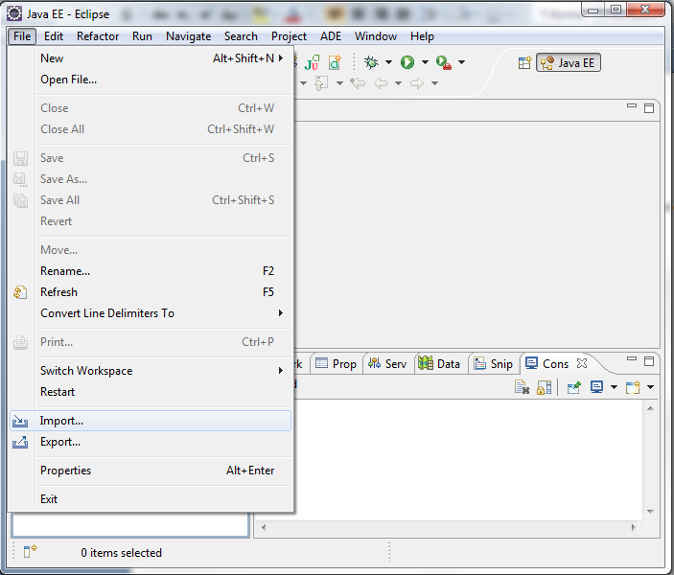The width and height of the screenshot is (674, 575).
Task: Open the Navigate menu
Action: click(x=188, y=36)
